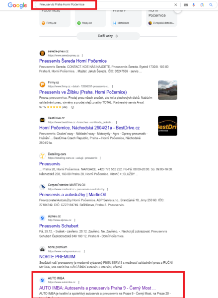This screenshot has width=218, height=298.
Task: Click the magnifying glass search icon
Action: pyautogui.click(x=211, y=5)
